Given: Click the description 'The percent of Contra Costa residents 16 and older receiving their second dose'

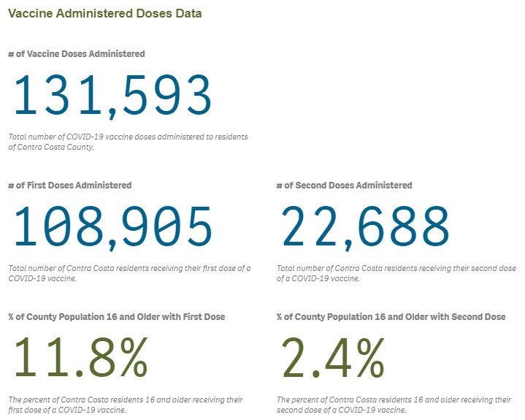Looking at the screenshot, I should coord(394,405).
